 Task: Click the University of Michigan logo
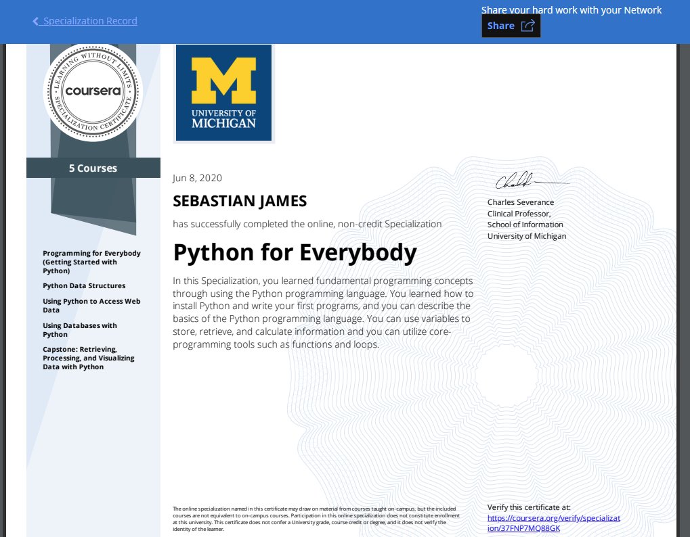pyautogui.click(x=223, y=93)
